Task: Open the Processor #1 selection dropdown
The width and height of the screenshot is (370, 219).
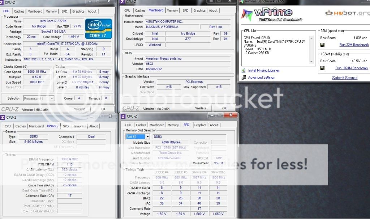Action: tap(51, 98)
